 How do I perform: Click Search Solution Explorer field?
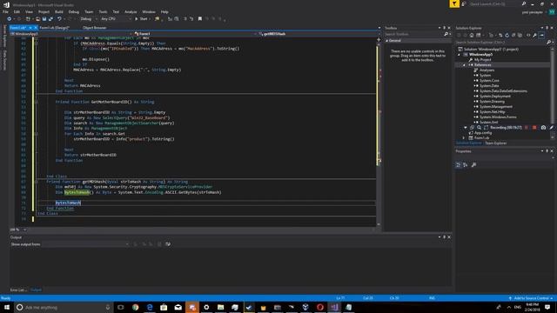click(501, 43)
